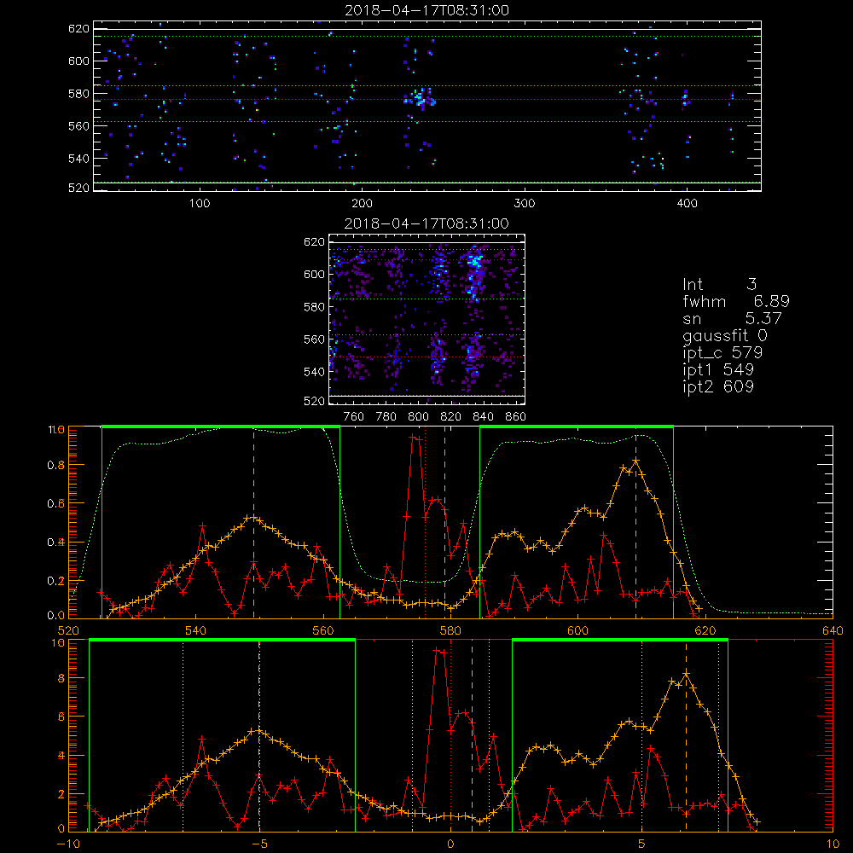Click the brightest blob in the middle image
This screenshot has height=853, width=853.
475,262
